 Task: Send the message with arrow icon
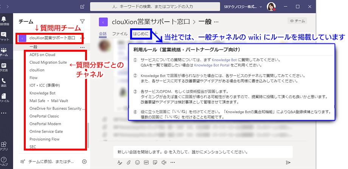tap(288, 163)
